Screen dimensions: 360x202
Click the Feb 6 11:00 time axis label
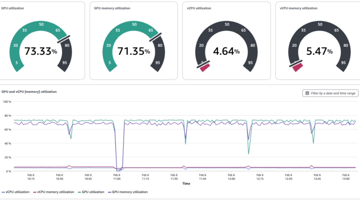pyautogui.click(x=117, y=177)
